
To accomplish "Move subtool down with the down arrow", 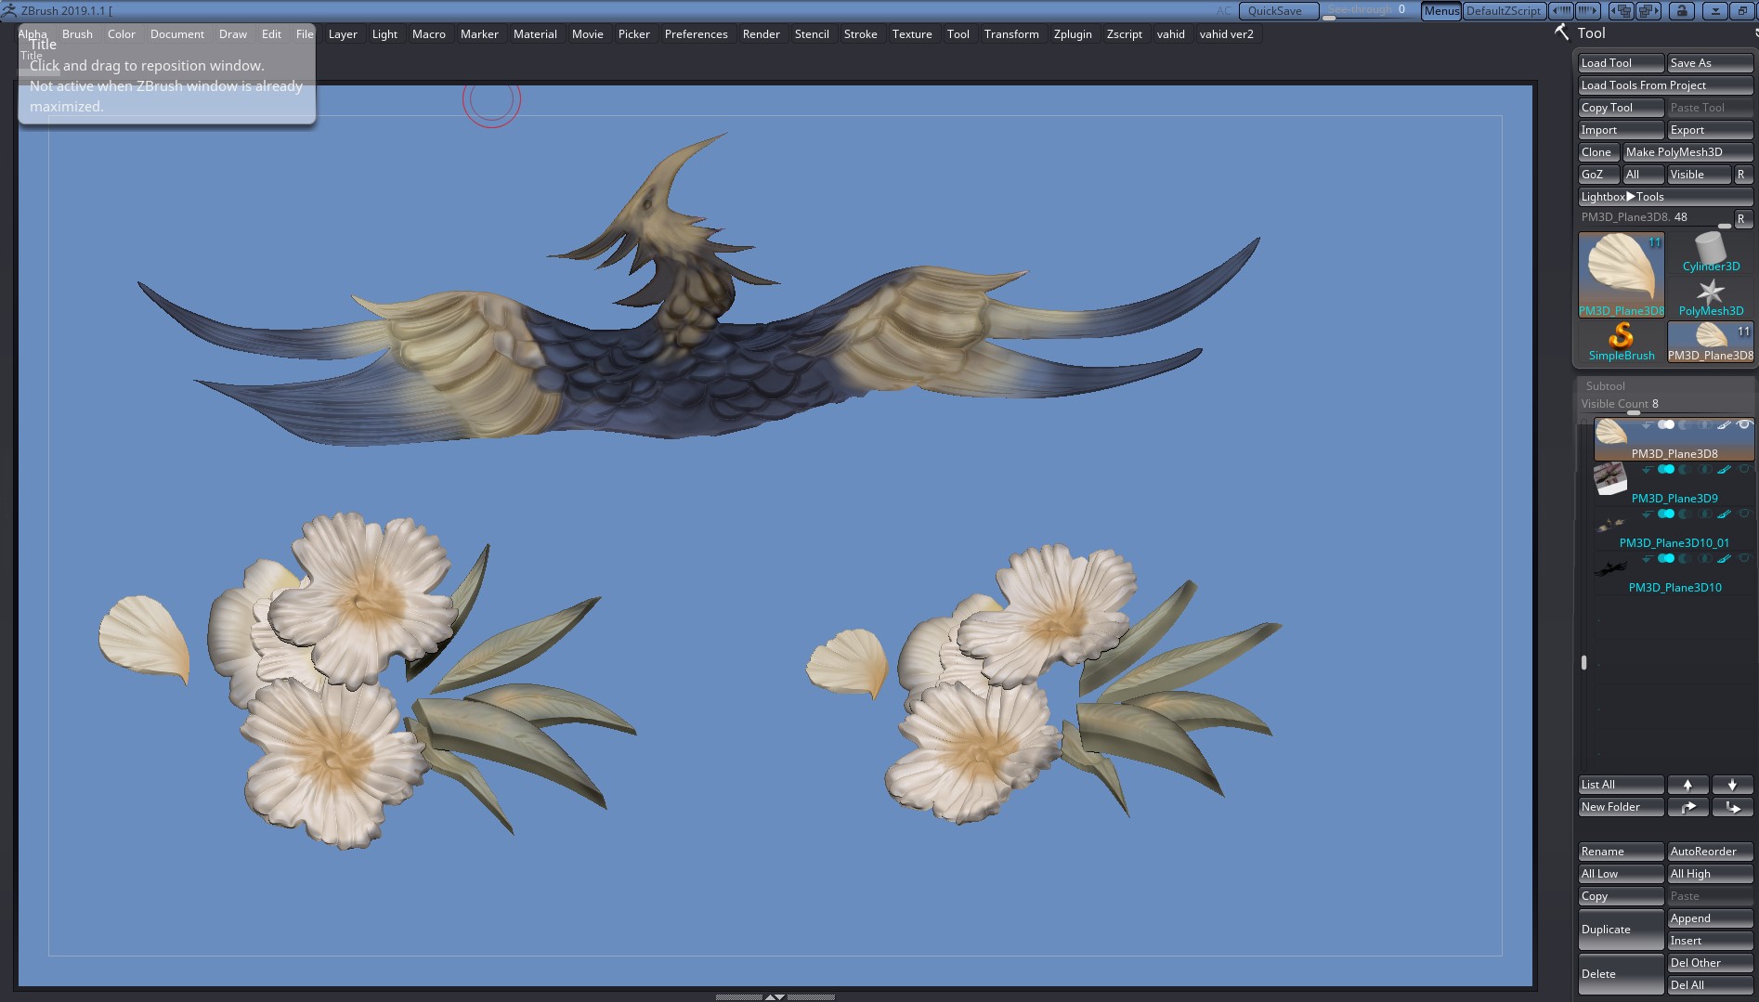I will click(1732, 785).
